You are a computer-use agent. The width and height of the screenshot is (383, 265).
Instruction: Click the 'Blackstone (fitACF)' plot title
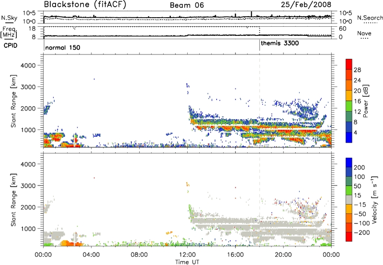pyautogui.click(x=85, y=4)
